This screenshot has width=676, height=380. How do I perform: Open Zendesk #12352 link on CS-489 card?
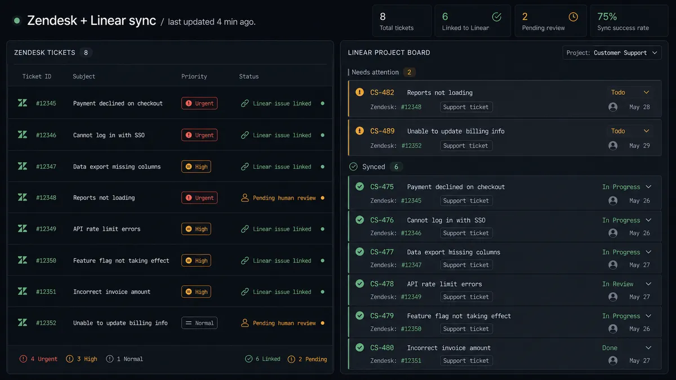[411, 146]
